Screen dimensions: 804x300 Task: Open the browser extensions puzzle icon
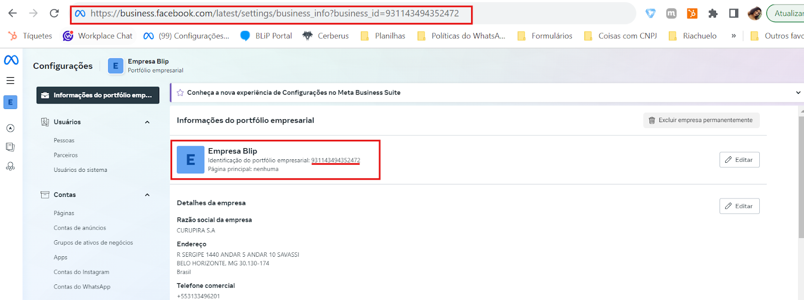click(x=713, y=14)
